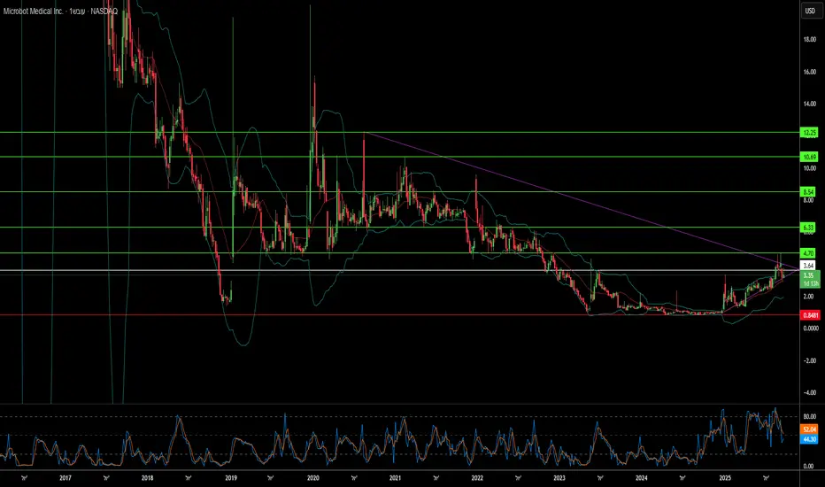Select the green 10.69 price level label
Viewport: 825px width, 487px height.
(x=809, y=157)
